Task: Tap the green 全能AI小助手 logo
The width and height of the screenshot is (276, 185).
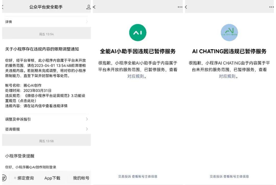Action: click(138, 32)
